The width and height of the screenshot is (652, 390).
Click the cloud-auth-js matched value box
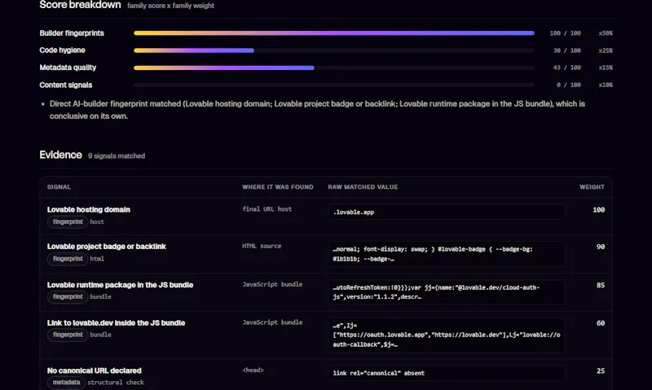446,292
